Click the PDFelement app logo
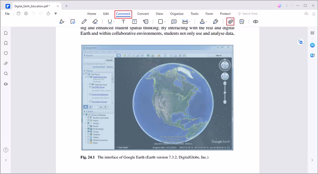The width and height of the screenshot is (318, 174). click(8, 6)
